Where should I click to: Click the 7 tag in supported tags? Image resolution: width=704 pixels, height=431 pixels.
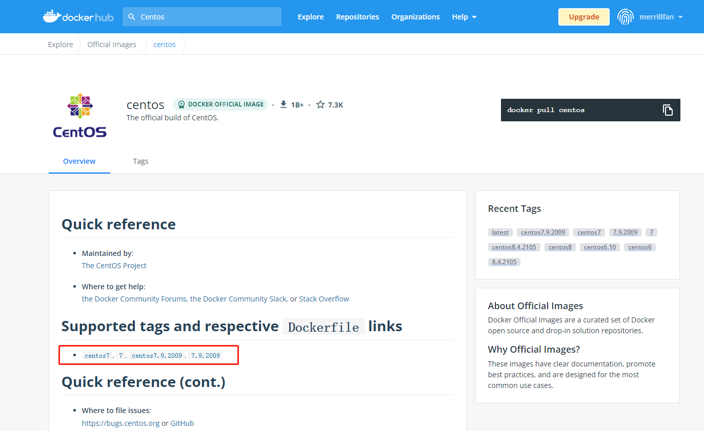tap(121, 355)
